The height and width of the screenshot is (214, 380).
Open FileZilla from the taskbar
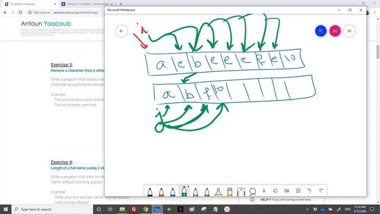(x=134, y=209)
